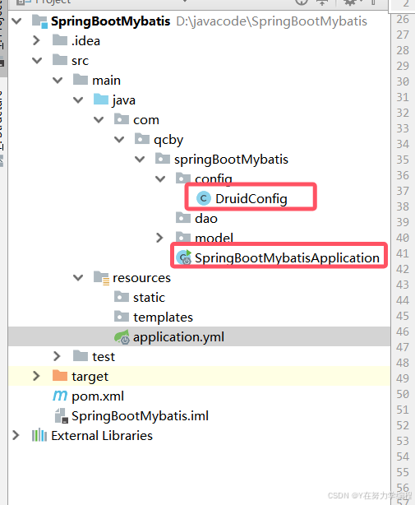Click the DruidConfig class icon
Image resolution: width=415 pixels, height=505 pixels.
point(204,198)
